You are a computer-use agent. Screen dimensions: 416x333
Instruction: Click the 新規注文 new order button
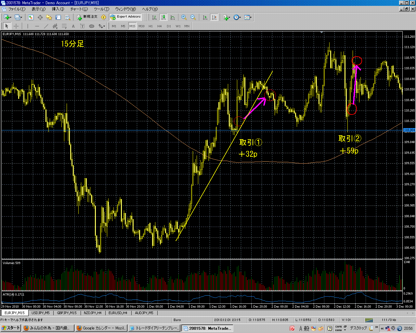tap(87, 17)
